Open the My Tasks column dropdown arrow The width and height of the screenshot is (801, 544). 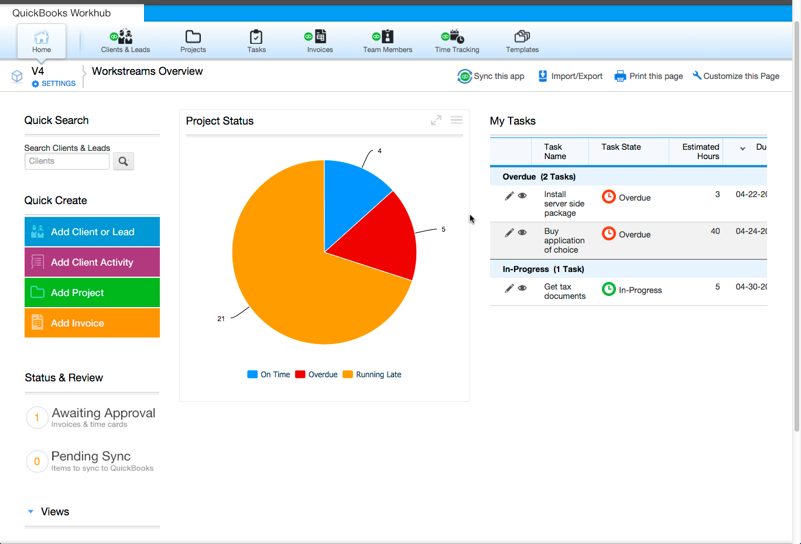(x=742, y=149)
